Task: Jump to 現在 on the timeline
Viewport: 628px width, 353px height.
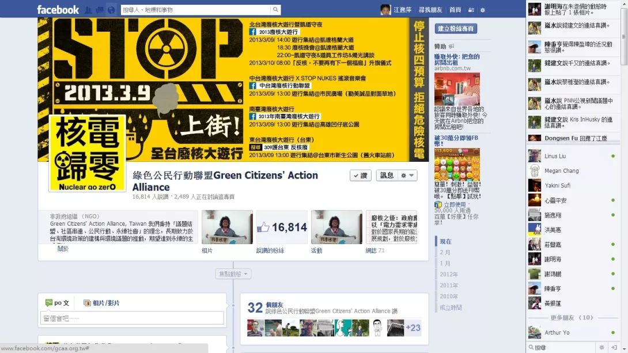Action: tap(445, 241)
